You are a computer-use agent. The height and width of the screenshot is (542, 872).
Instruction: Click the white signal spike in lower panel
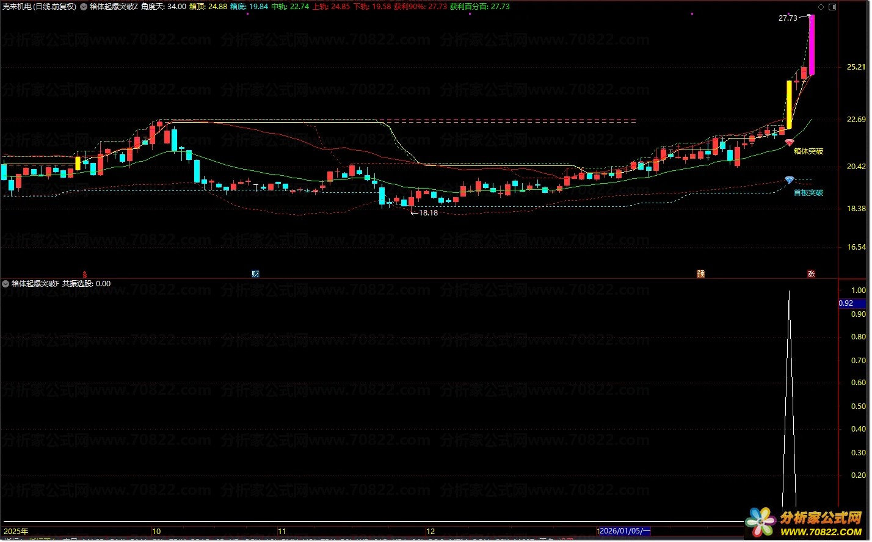789,399
